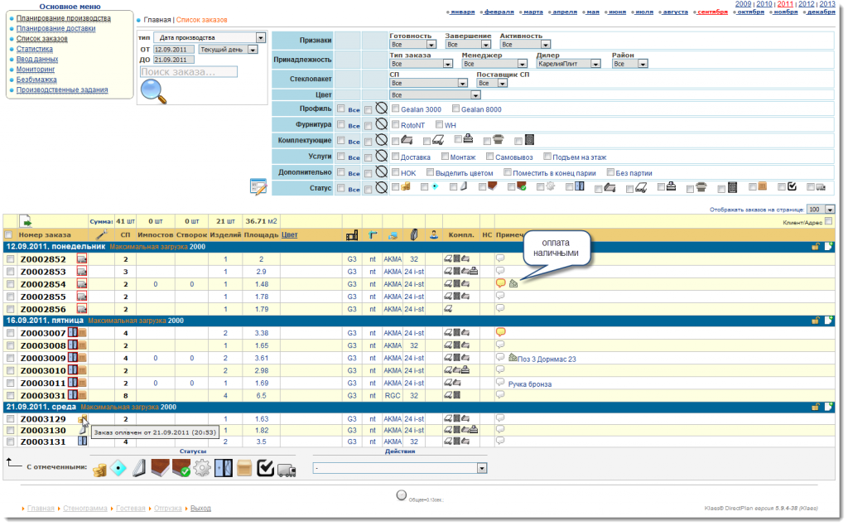
Task: Click the Главная breadcrumb link
Action: coord(157,20)
